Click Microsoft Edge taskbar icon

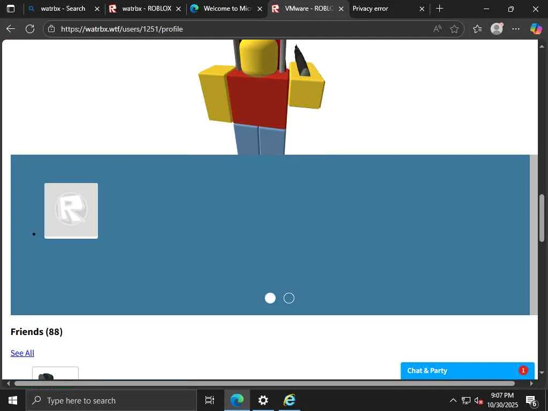click(x=237, y=400)
